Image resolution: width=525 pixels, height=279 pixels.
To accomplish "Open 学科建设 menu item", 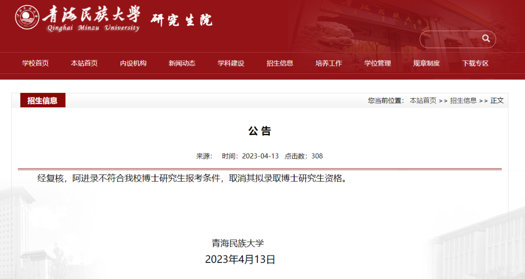I will click(x=231, y=63).
